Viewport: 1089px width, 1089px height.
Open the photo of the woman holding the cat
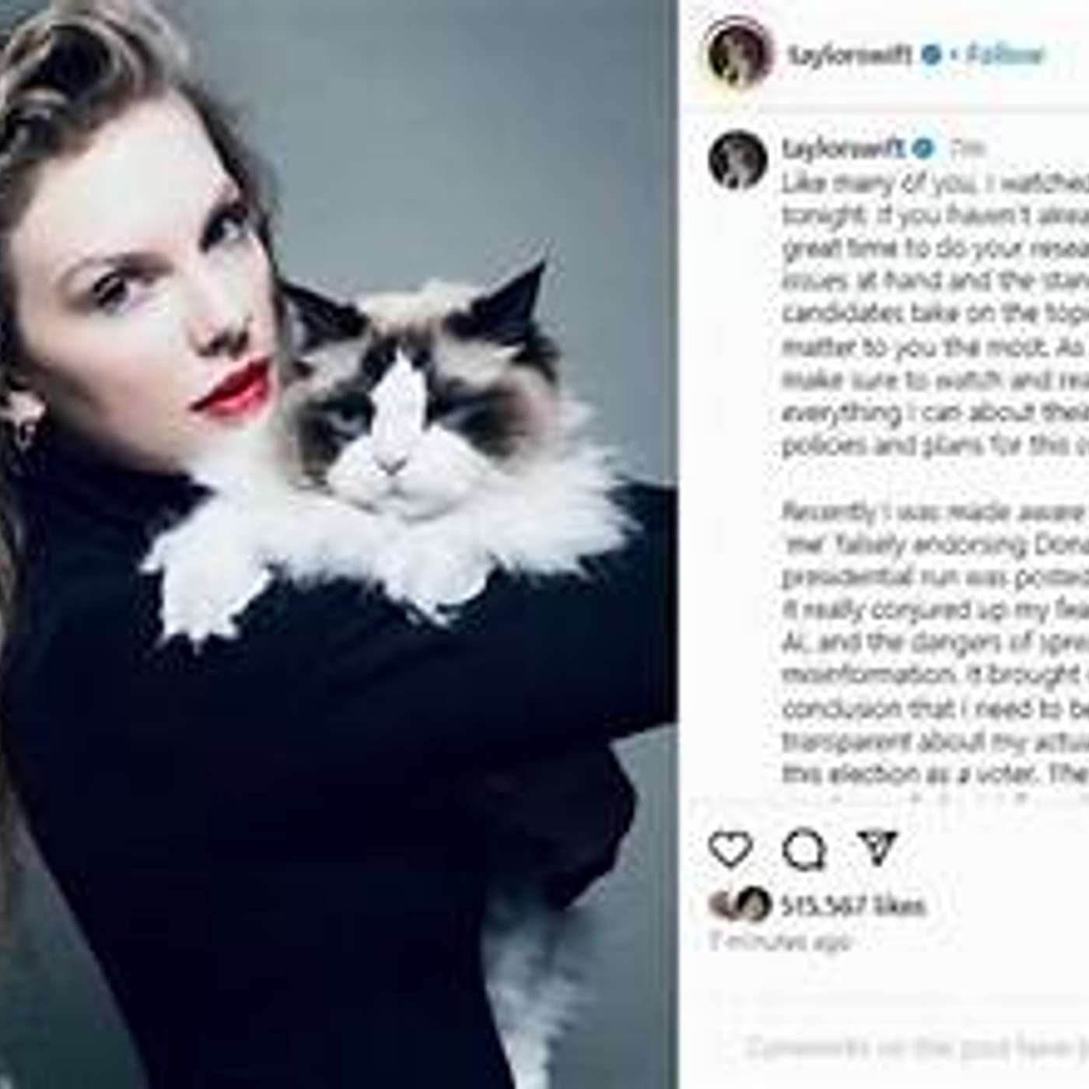pos(338,544)
